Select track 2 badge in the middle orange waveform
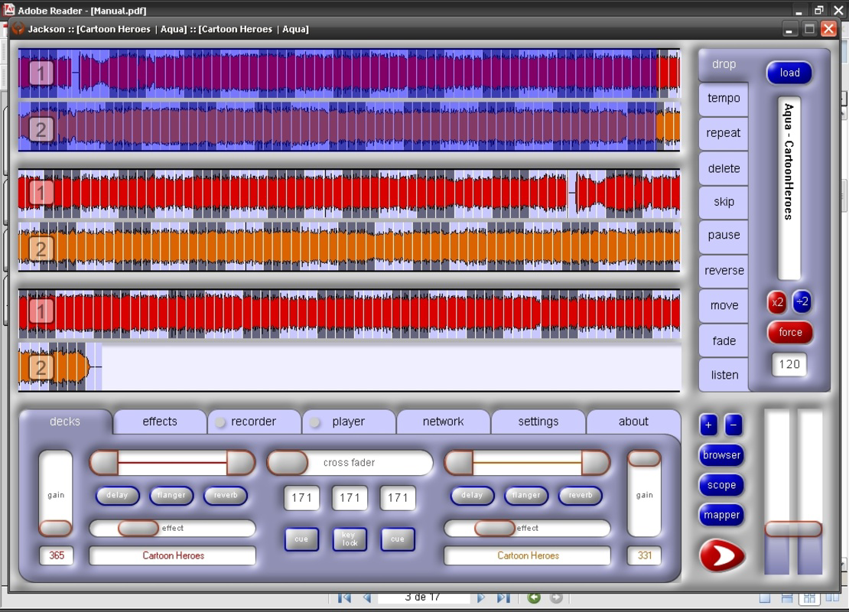This screenshot has height=612, width=849. click(x=41, y=249)
